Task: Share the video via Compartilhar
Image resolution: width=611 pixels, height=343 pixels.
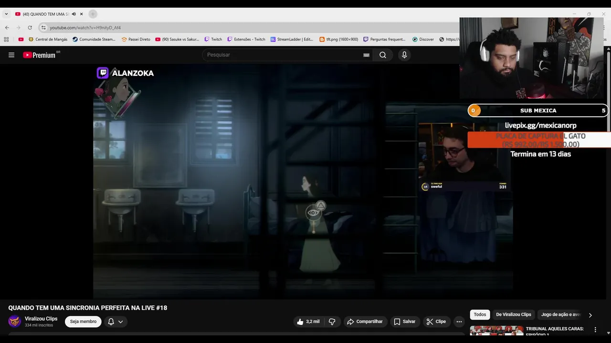Action: point(365,322)
